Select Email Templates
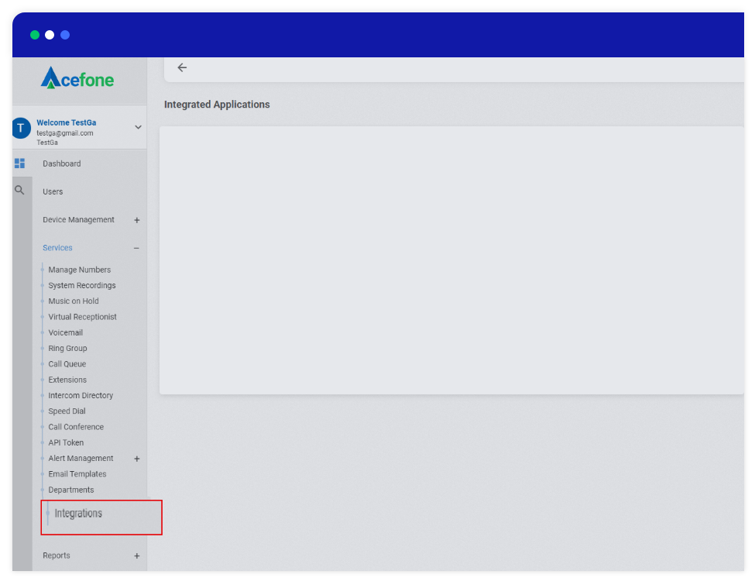Screen dimensions: 755x578 [x=77, y=474]
